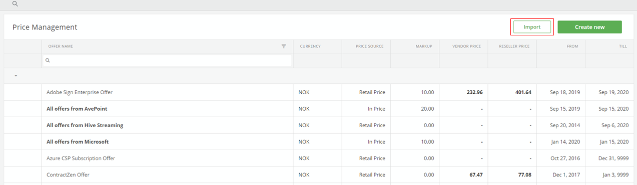Sort by the Reseller Price column header

tap(514, 46)
